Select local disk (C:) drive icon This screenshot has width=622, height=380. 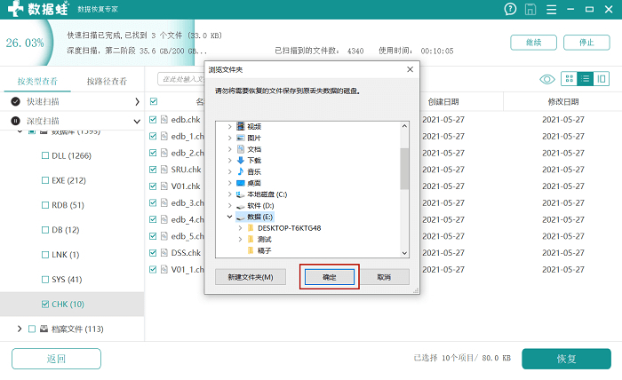tap(241, 194)
